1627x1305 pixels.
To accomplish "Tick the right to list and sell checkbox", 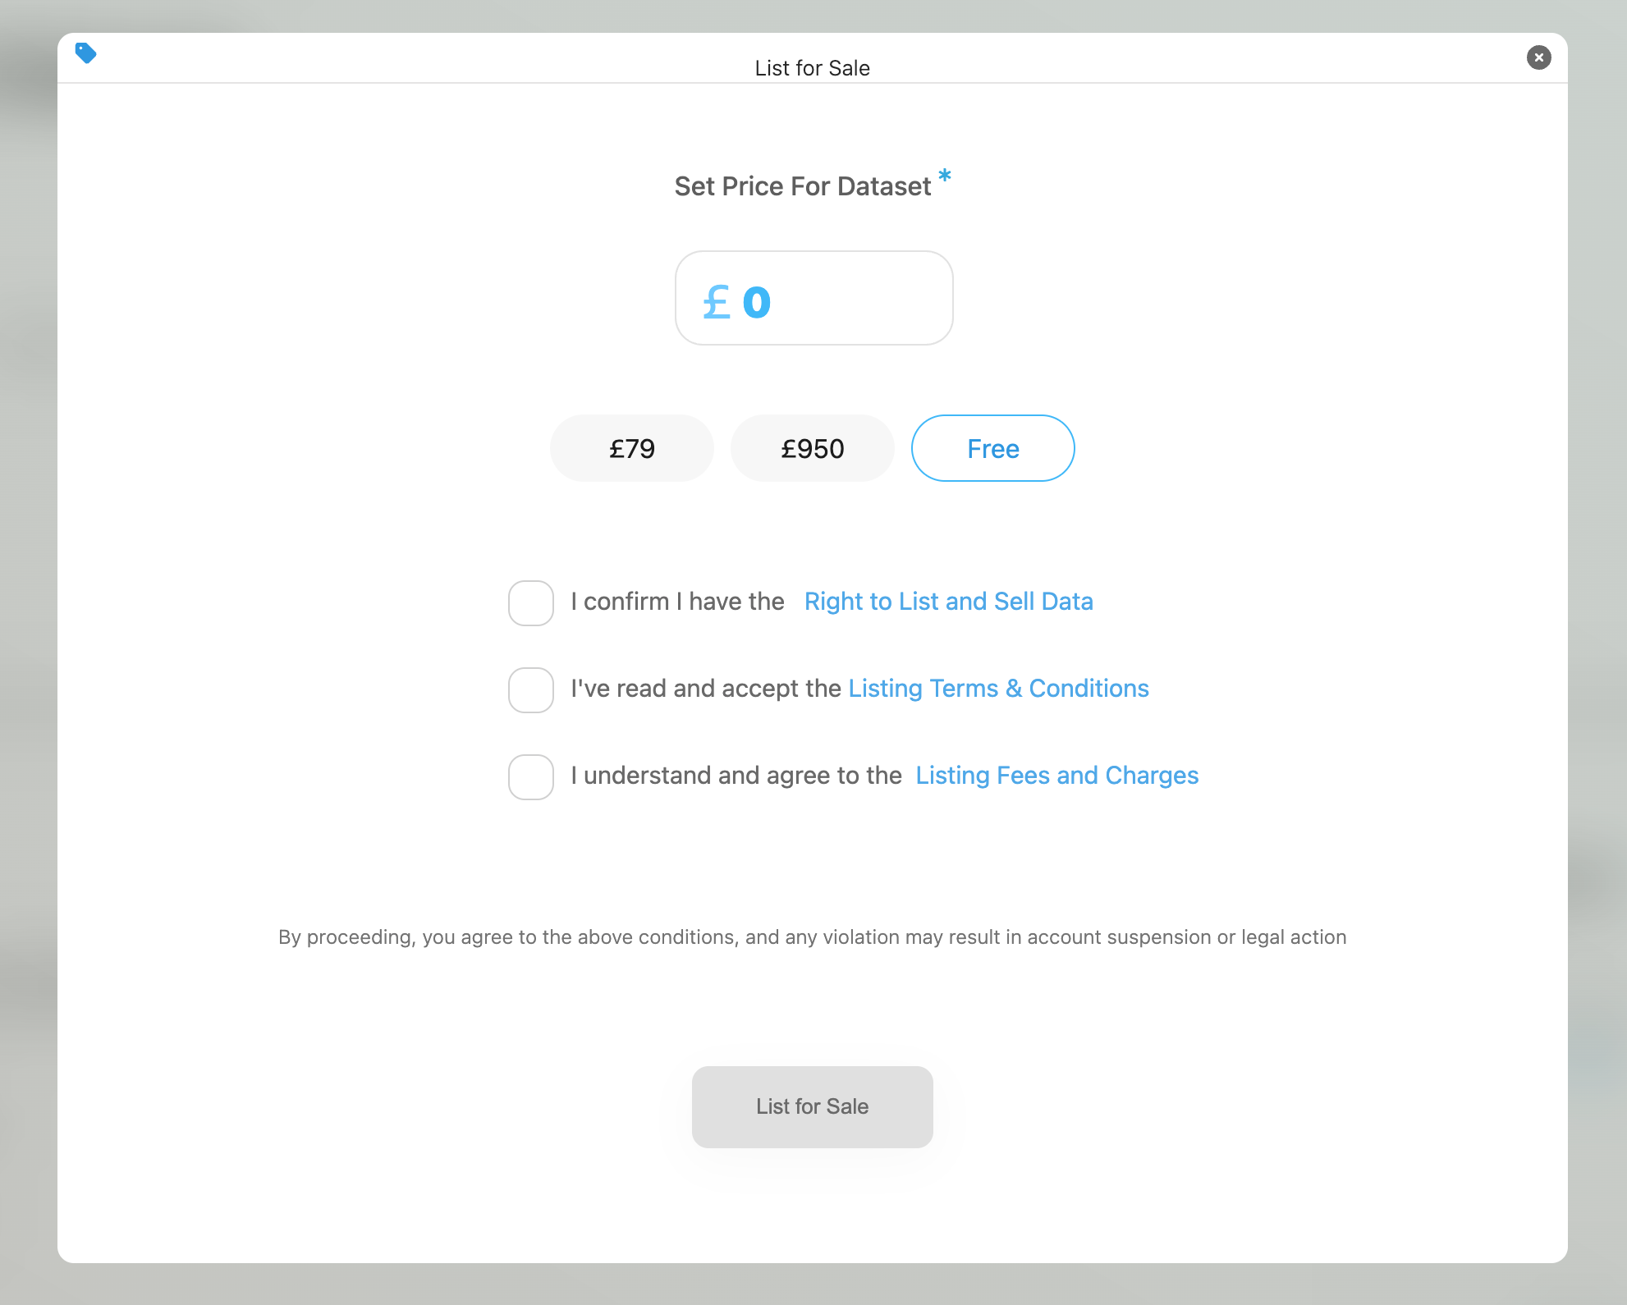I will [x=530, y=603].
